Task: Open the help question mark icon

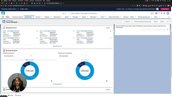Action: point(159,13)
